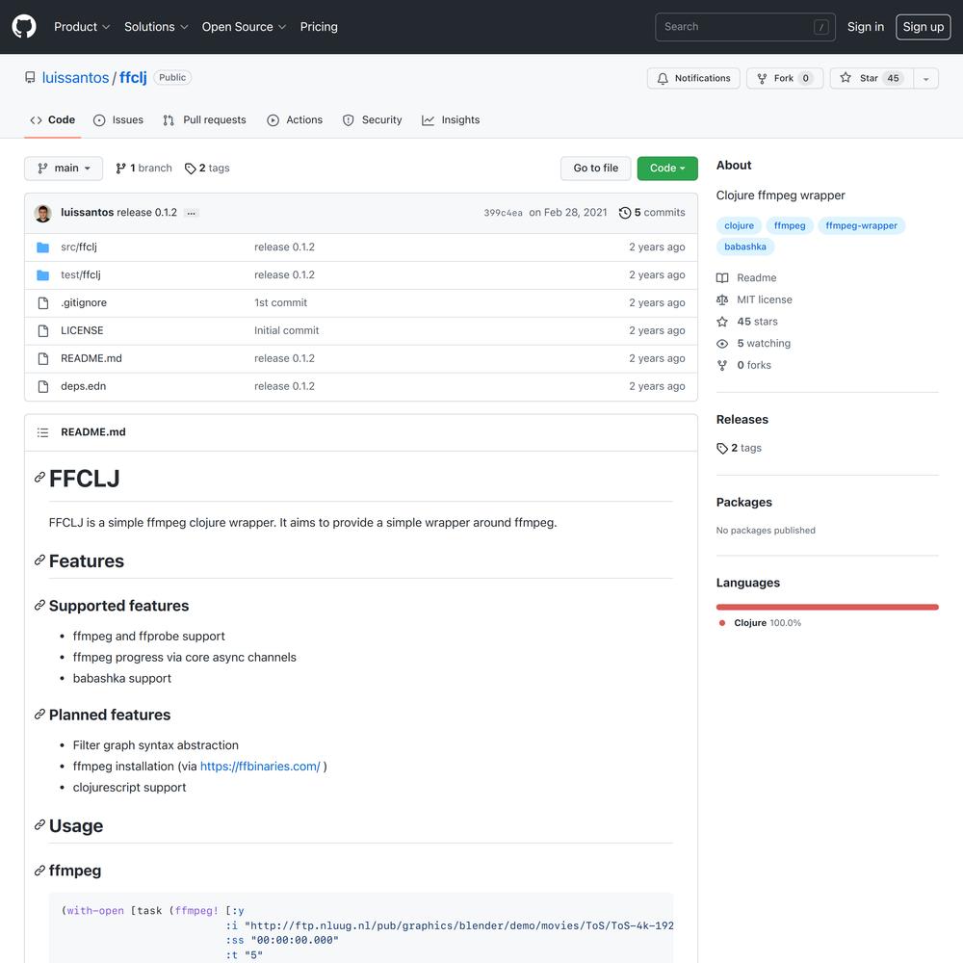Switch to the Pull requests tab
The width and height of the screenshot is (963, 963).
204,119
